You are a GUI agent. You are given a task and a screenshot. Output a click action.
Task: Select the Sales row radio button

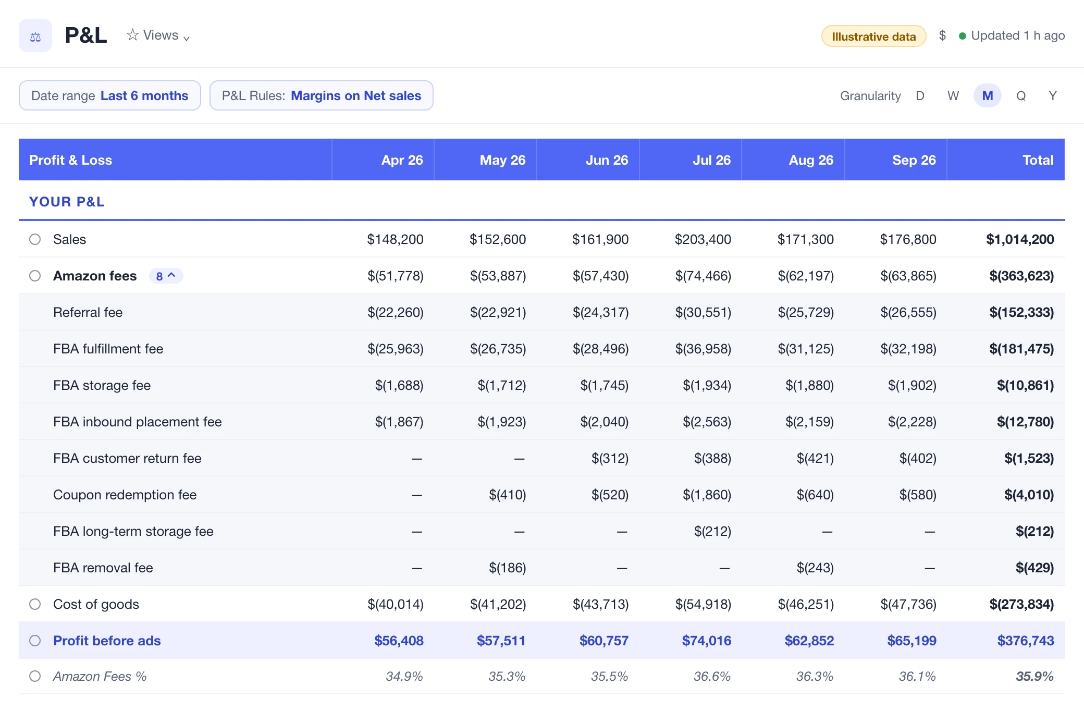click(35, 239)
